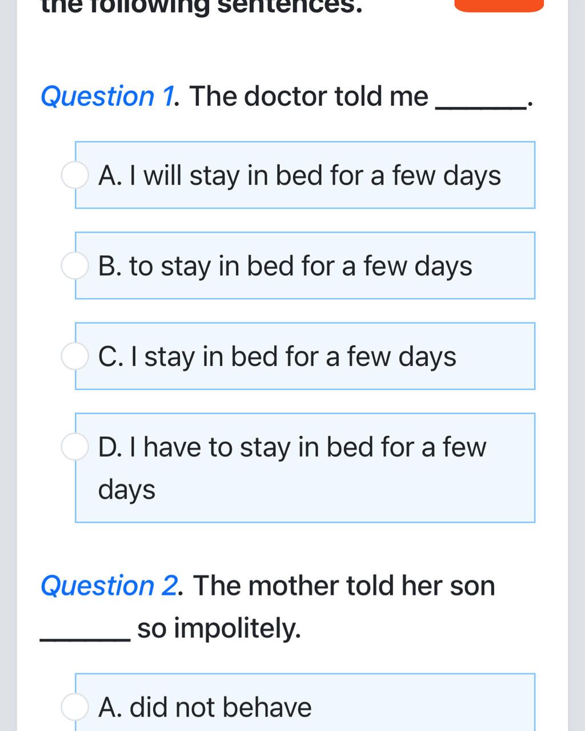Choose answer 'I stay in bed for a few days'
585x731 pixels.
305,356
